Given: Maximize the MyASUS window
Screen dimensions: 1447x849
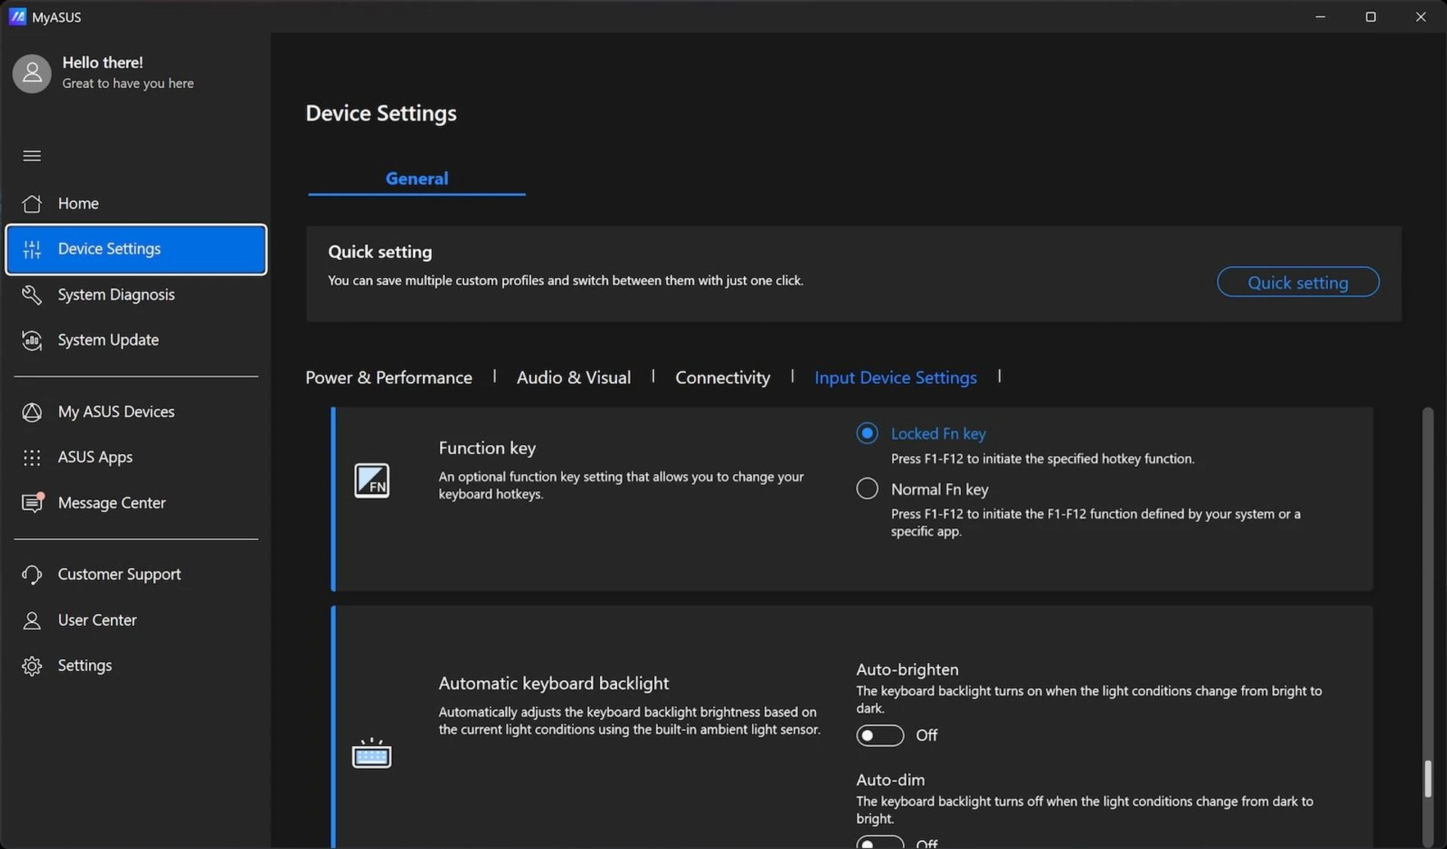Looking at the screenshot, I should (1370, 17).
